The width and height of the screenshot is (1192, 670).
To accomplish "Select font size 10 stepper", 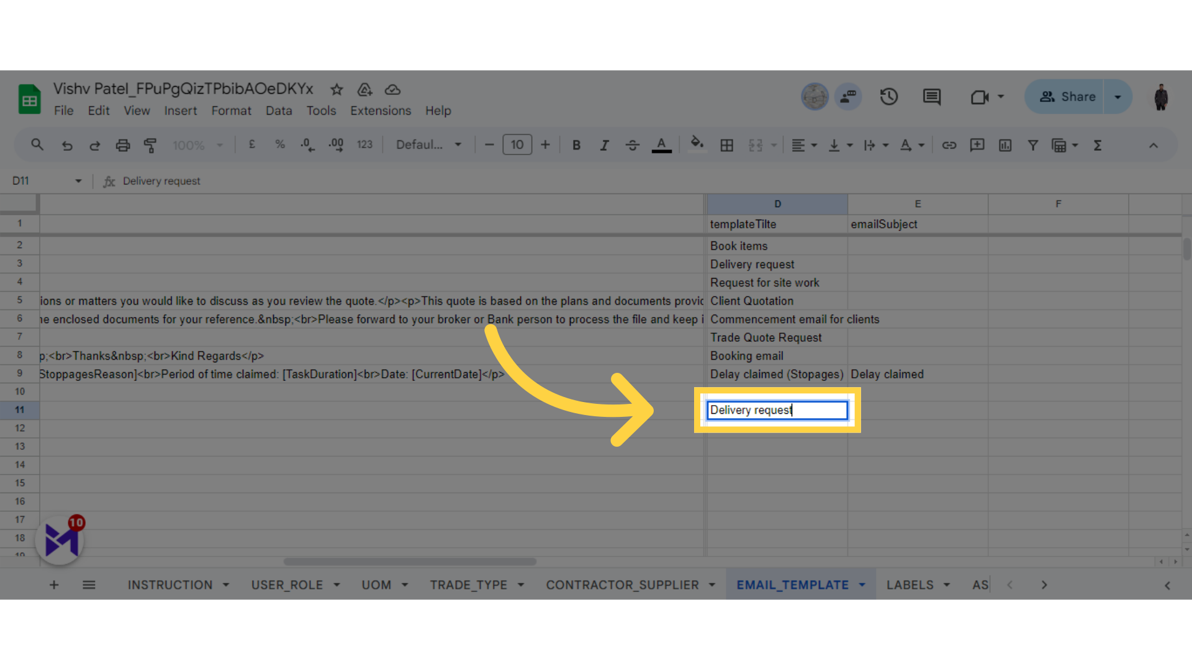I will tap(517, 146).
